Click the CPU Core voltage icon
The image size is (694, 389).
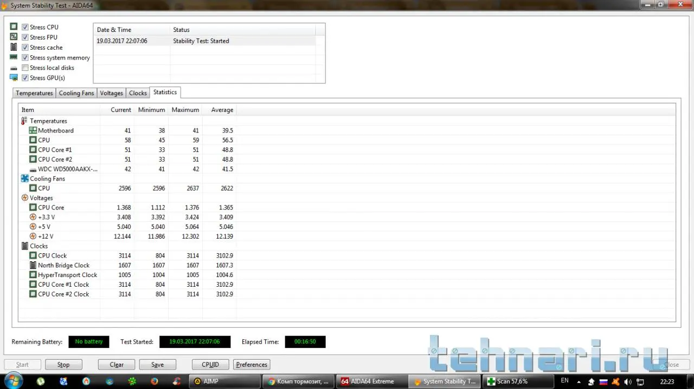[33, 208]
